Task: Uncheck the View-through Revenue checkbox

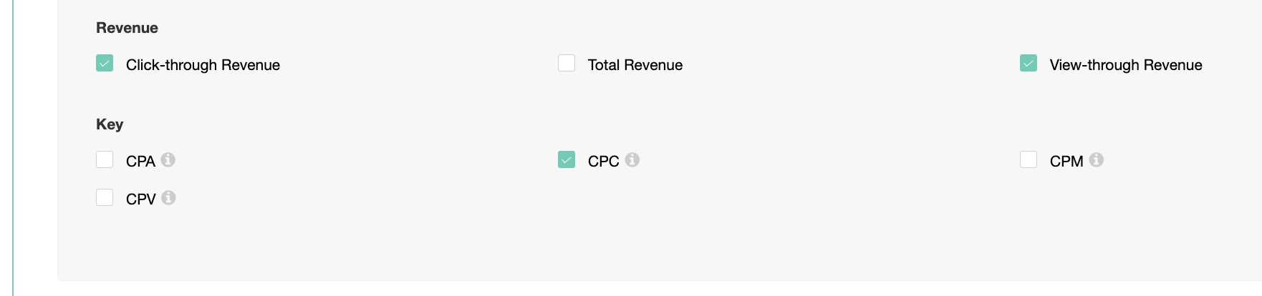Action: point(1029,64)
